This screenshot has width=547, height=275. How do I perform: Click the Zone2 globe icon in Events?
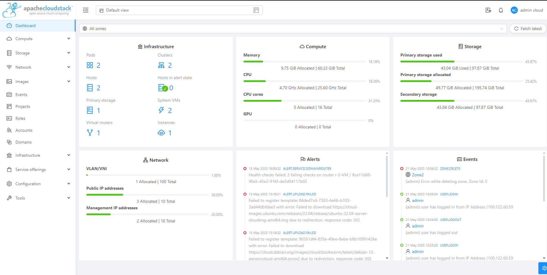[x=408, y=175]
